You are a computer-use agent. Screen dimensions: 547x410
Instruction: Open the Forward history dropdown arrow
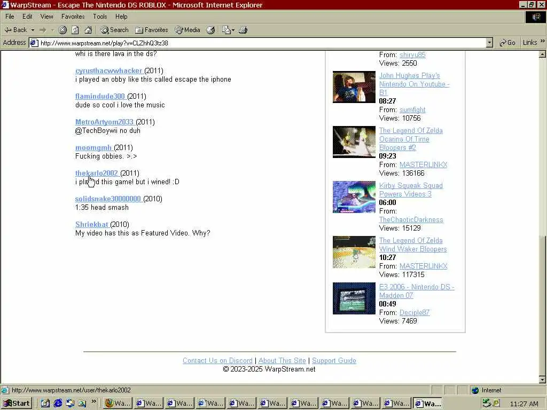tap(52, 30)
